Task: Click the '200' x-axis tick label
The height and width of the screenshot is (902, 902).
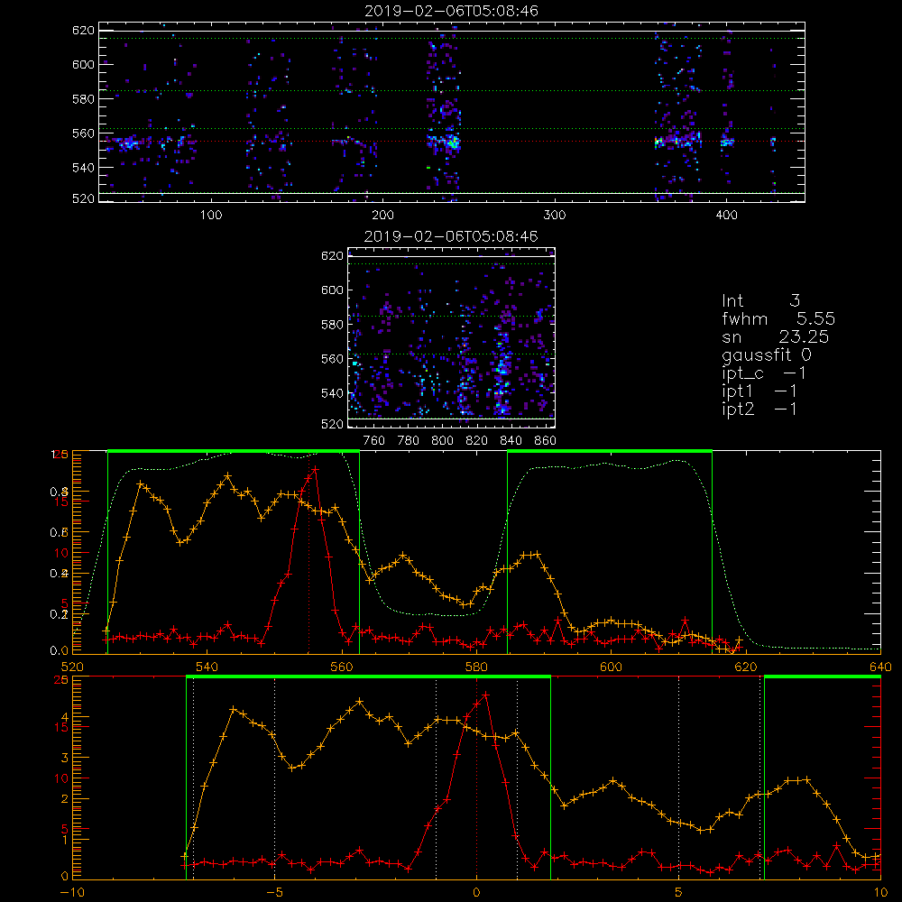Action: point(382,216)
